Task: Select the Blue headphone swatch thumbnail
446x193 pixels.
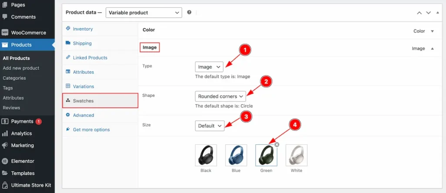Action: coord(236,155)
